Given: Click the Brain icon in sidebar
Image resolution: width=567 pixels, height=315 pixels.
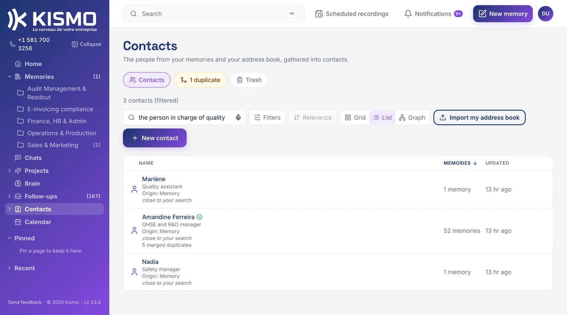Looking at the screenshot, I should [18, 184].
